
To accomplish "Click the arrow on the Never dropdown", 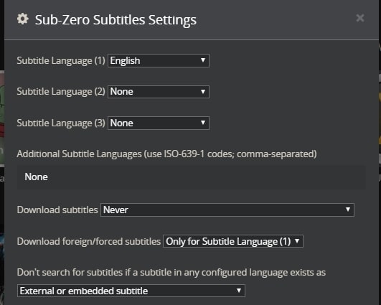I will (348, 210).
